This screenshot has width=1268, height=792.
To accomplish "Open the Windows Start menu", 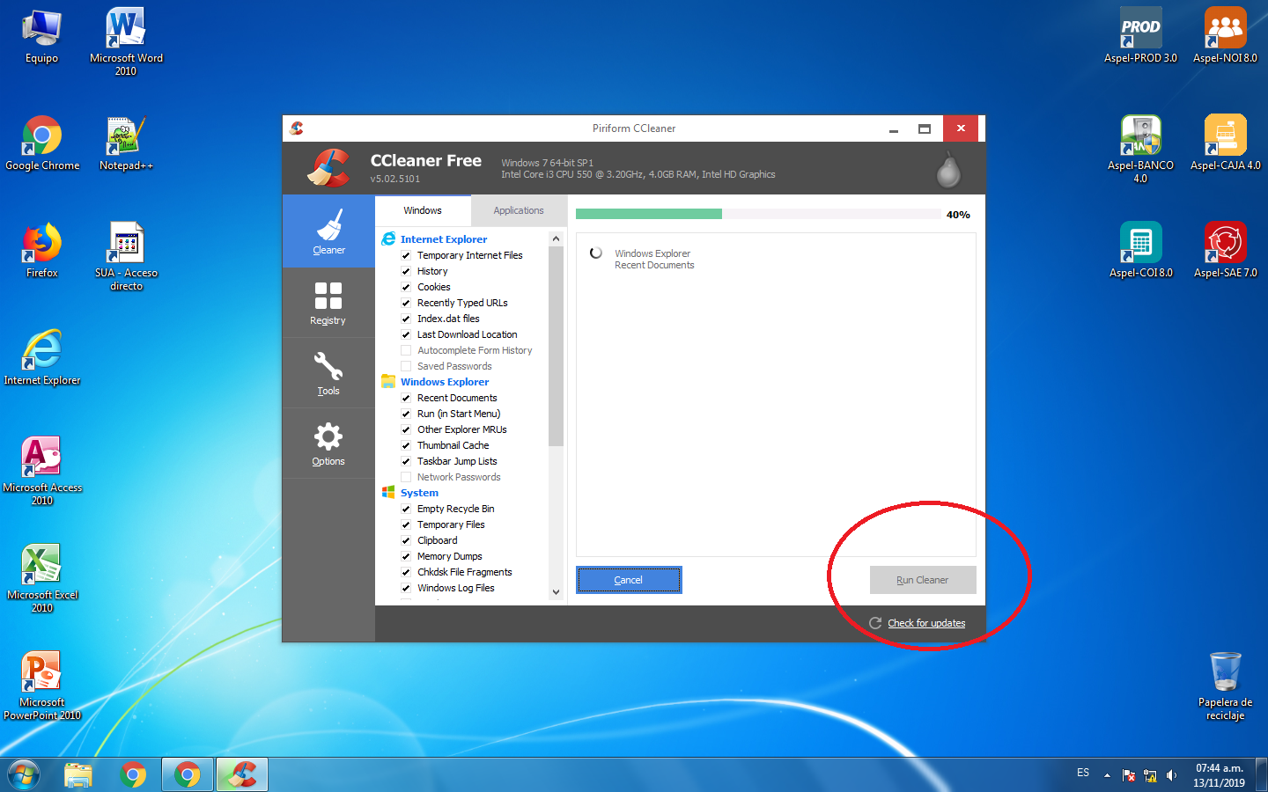I will coord(24,775).
